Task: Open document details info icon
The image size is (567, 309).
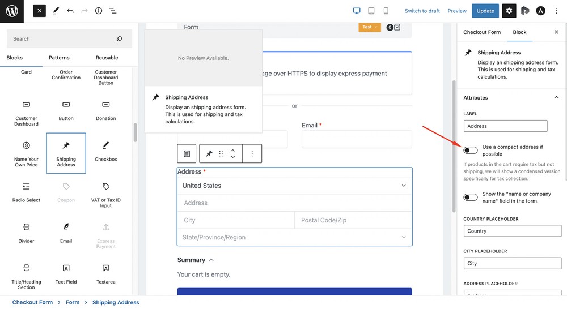Action: point(99,11)
